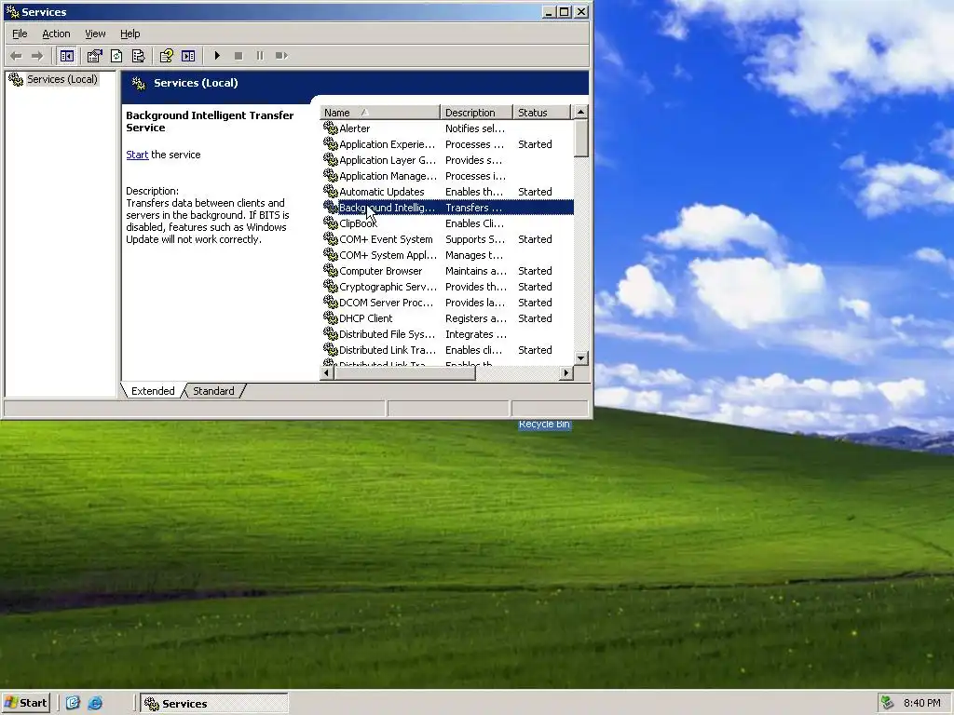Click the Export List toolbar icon
Screen dimensions: 954x715
(x=138, y=56)
